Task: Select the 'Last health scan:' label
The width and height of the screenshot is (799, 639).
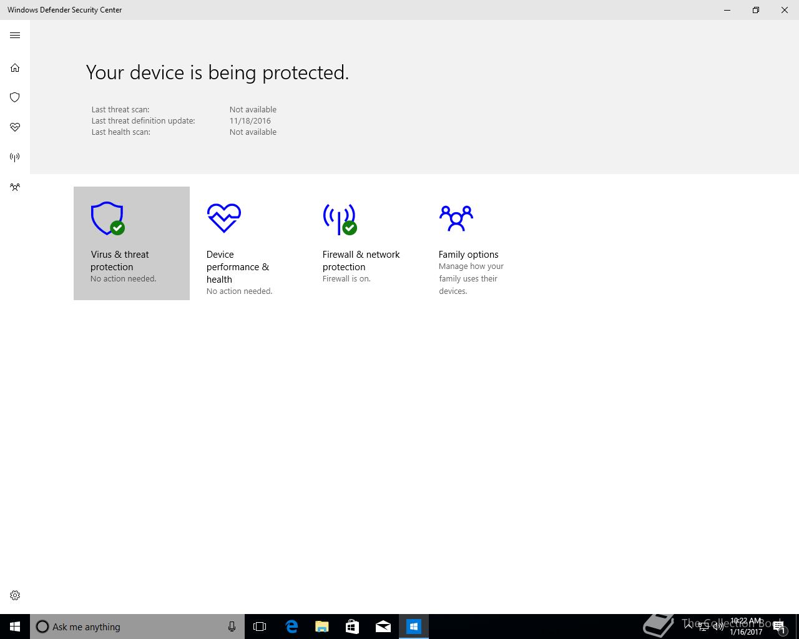Action: click(x=121, y=132)
